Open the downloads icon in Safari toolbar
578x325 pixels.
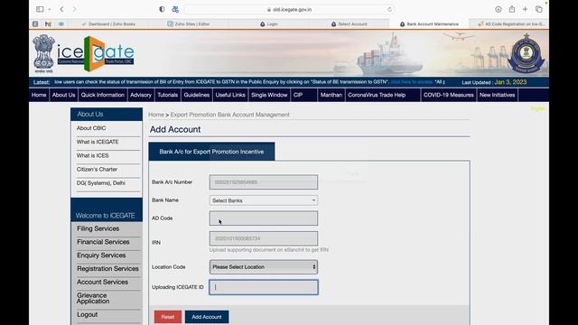(x=498, y=9)
